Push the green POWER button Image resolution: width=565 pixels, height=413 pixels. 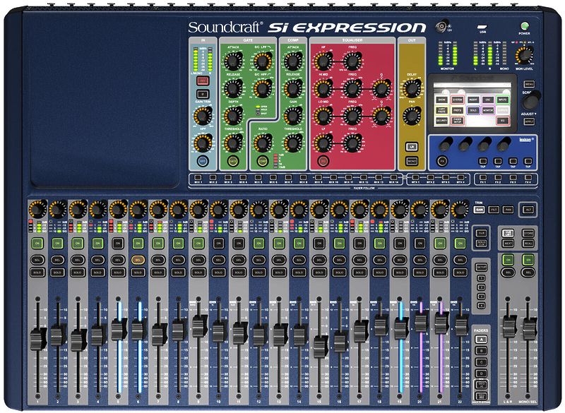coord(524,26)
